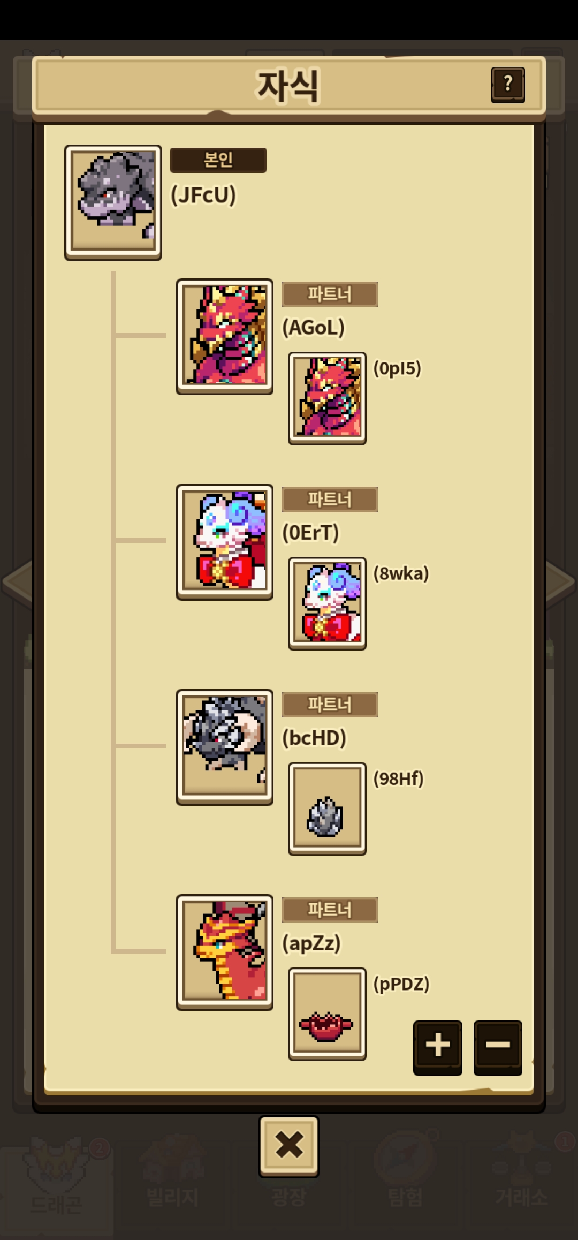Open child dragon portrait 0pI5
This screenshot has width=578, height=1240.
(x=327, y=398)
